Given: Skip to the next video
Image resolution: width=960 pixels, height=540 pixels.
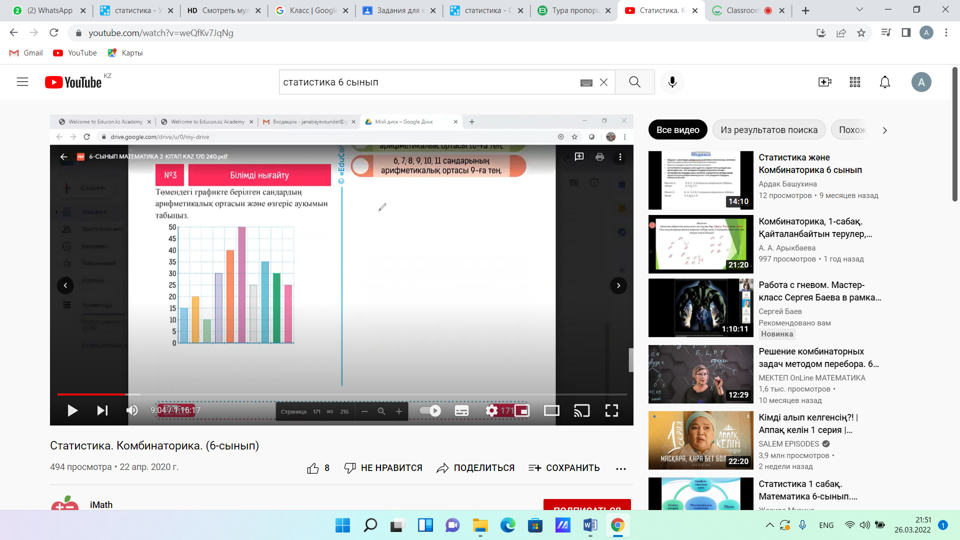Looking at the screenshot, I should pyautogui.click(x=102, y=411).
